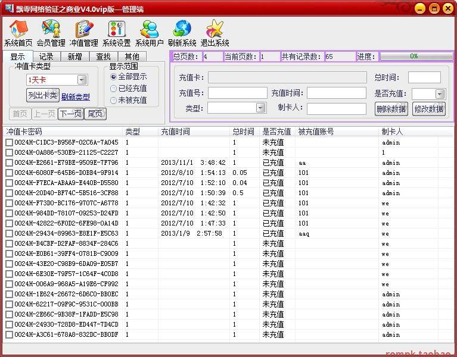Click 充值时间 input field
Image resolution: width=457 pixels, height=357 pixels.
coord(336,93)
